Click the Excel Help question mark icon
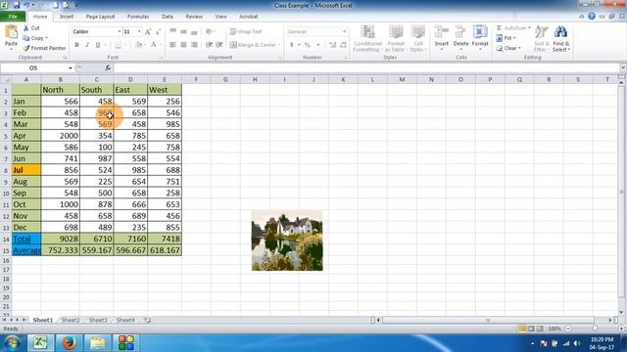The height and width of the screenshot is (352, 627). [592, 17]
